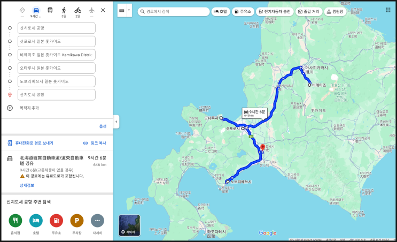Edit the final 신치토세 공항 destination field
The image size is (397, 242).
pos(57,95)
